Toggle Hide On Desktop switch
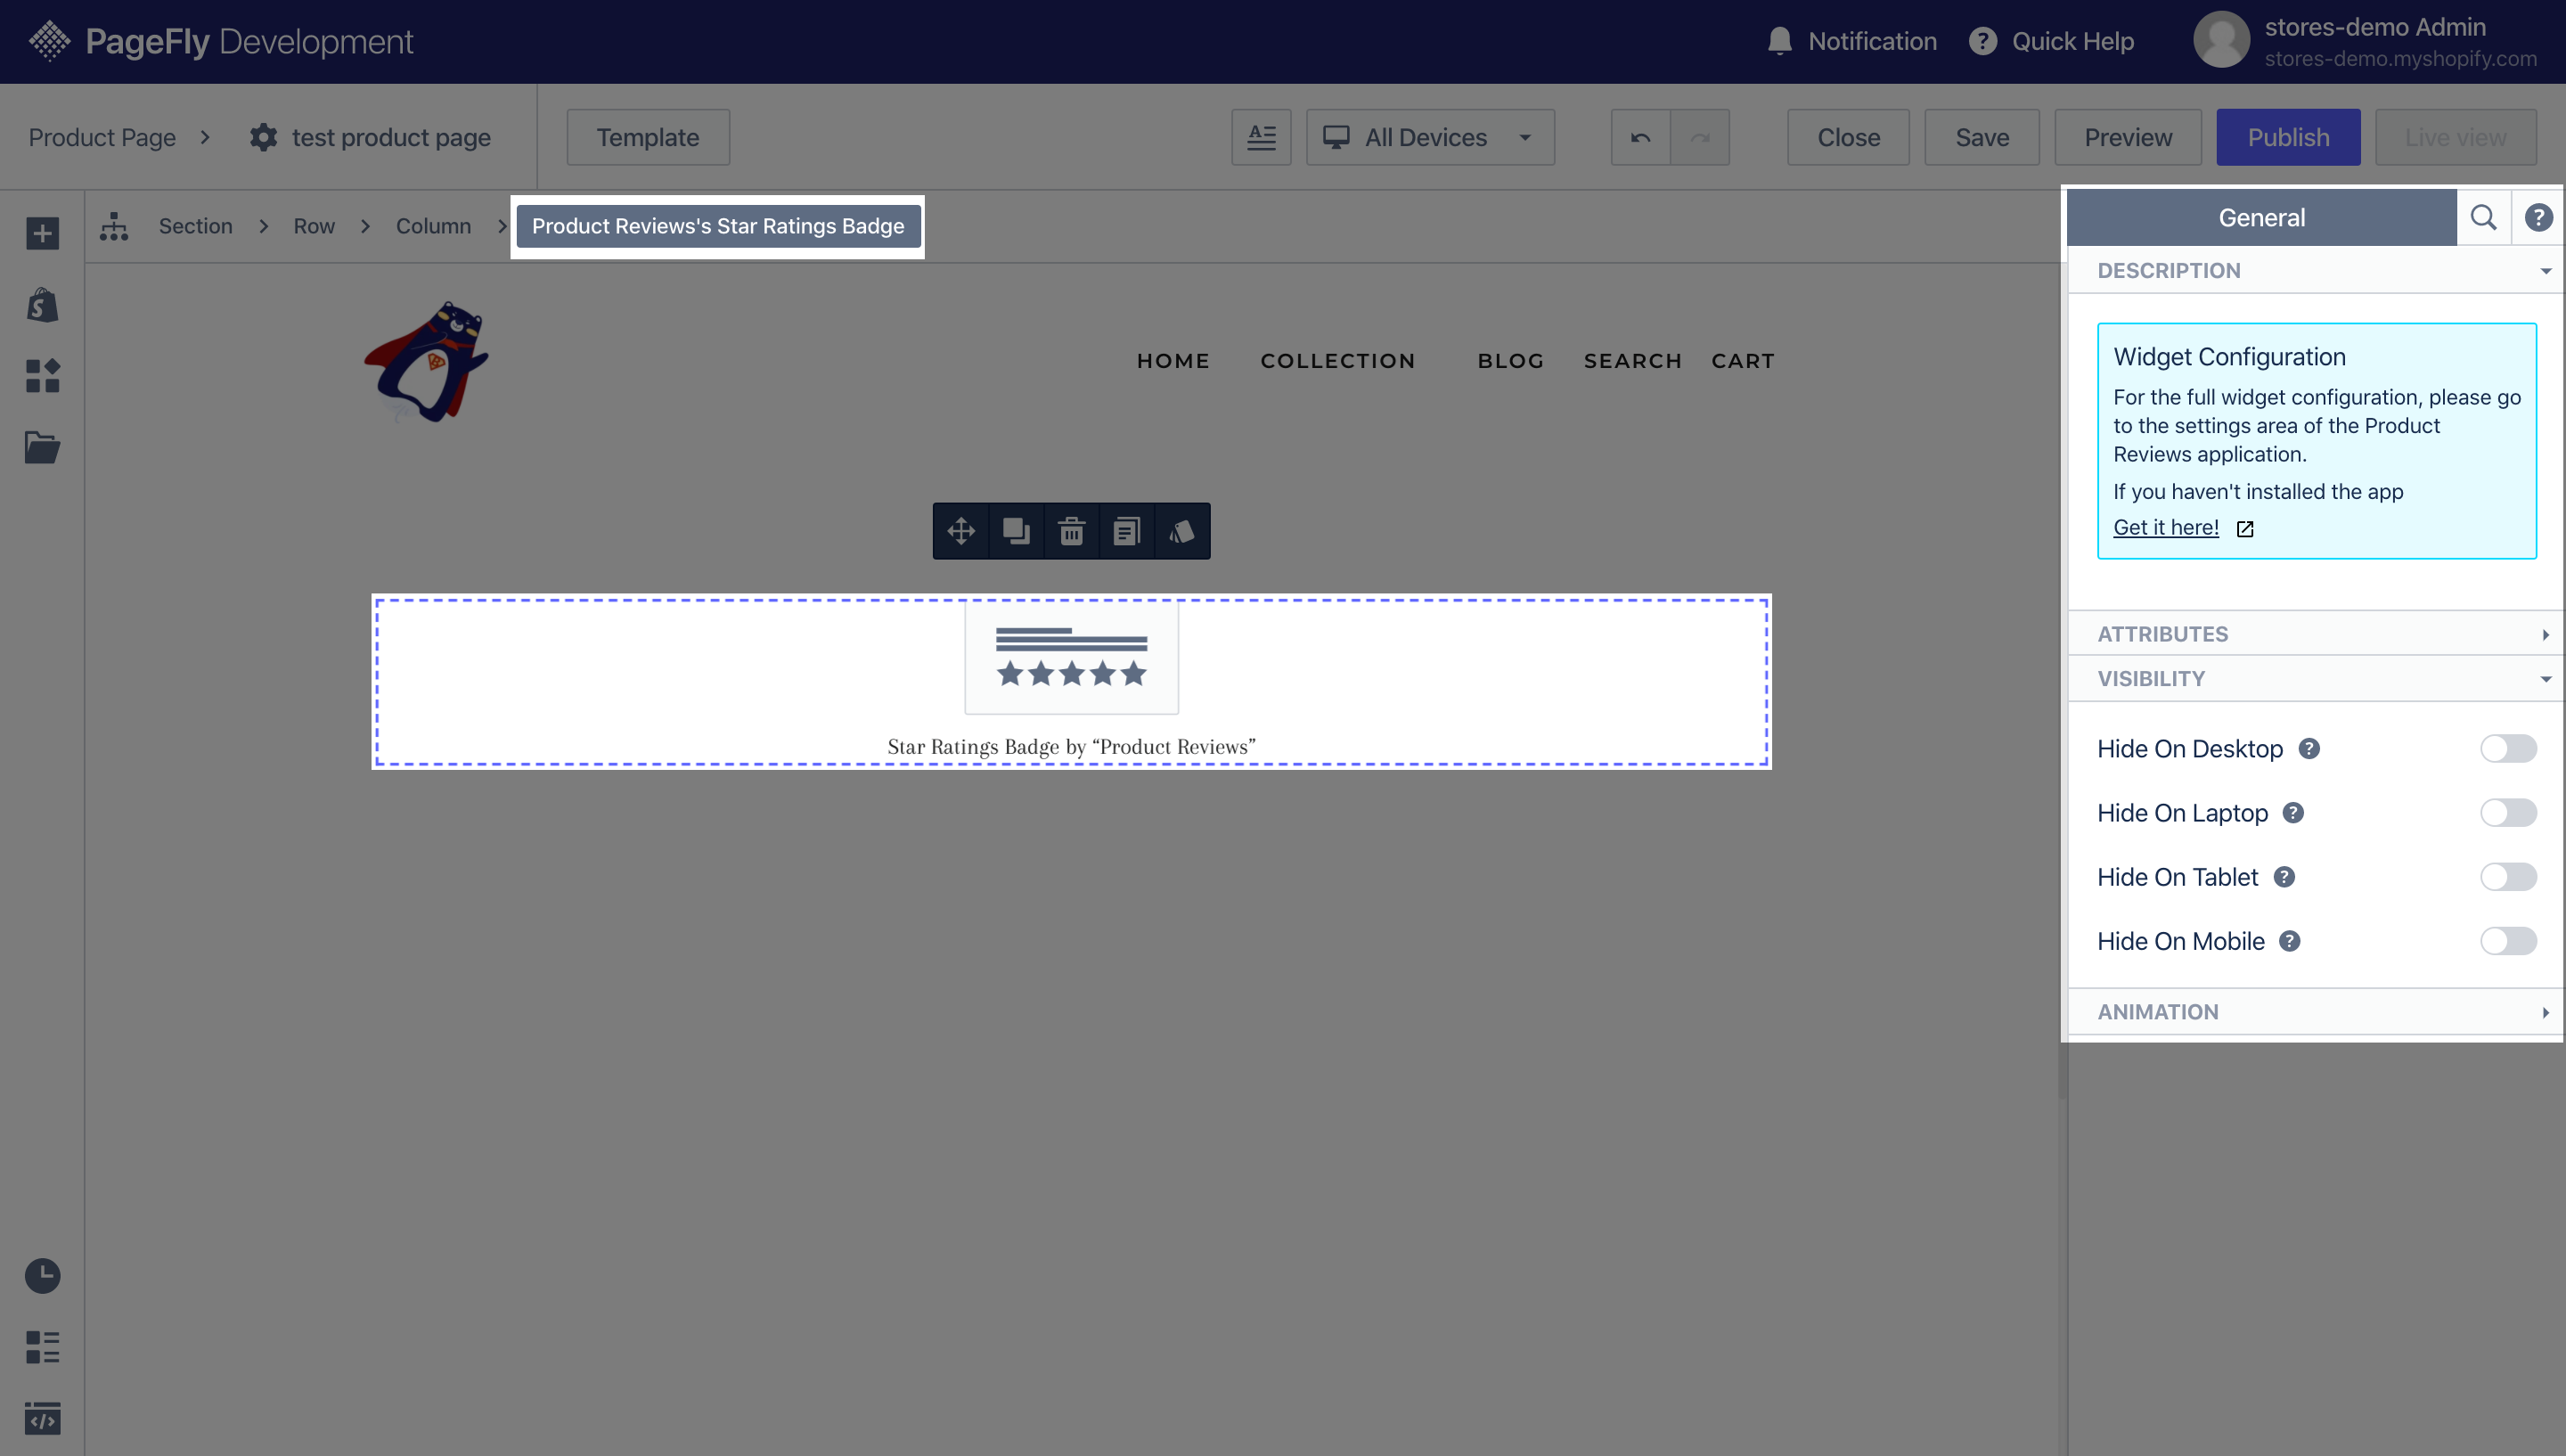Viewport: 2566px width, 1456px height. pos(2508,748)
